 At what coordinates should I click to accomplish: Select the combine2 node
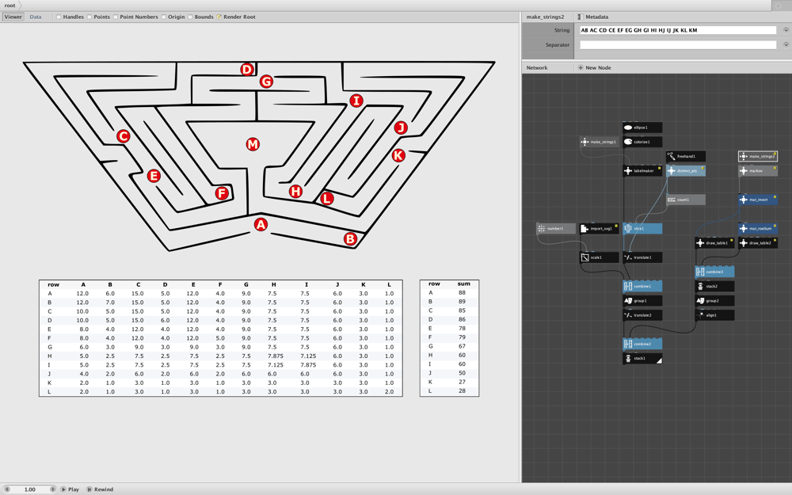click(x=642, y=344)
